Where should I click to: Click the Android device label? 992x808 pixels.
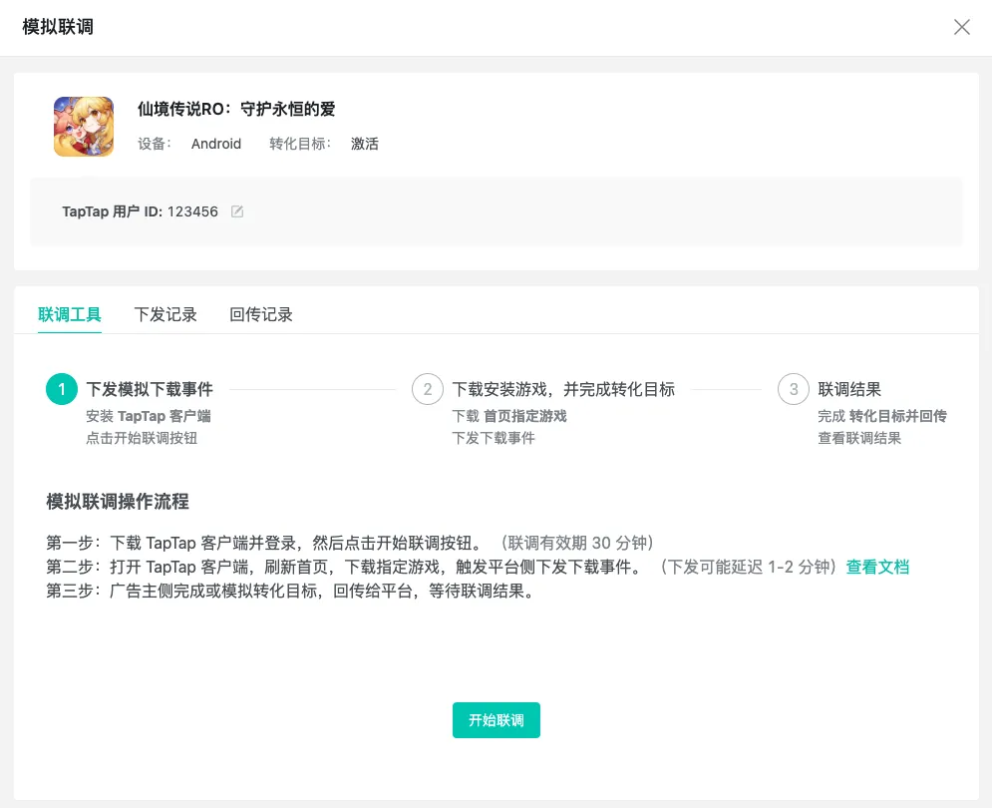pyautogui.click(x=215, y=144)
